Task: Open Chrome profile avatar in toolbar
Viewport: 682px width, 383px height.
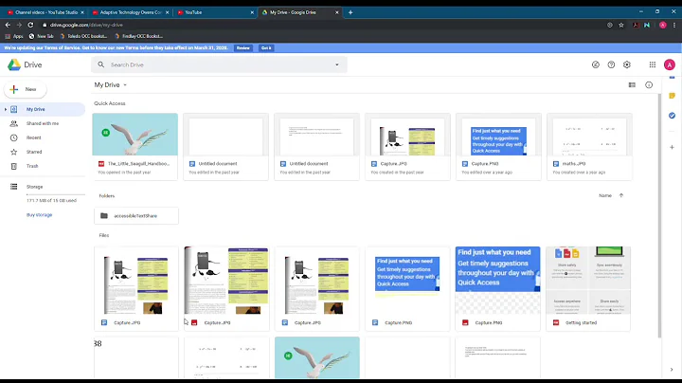Action: point(662,25)
